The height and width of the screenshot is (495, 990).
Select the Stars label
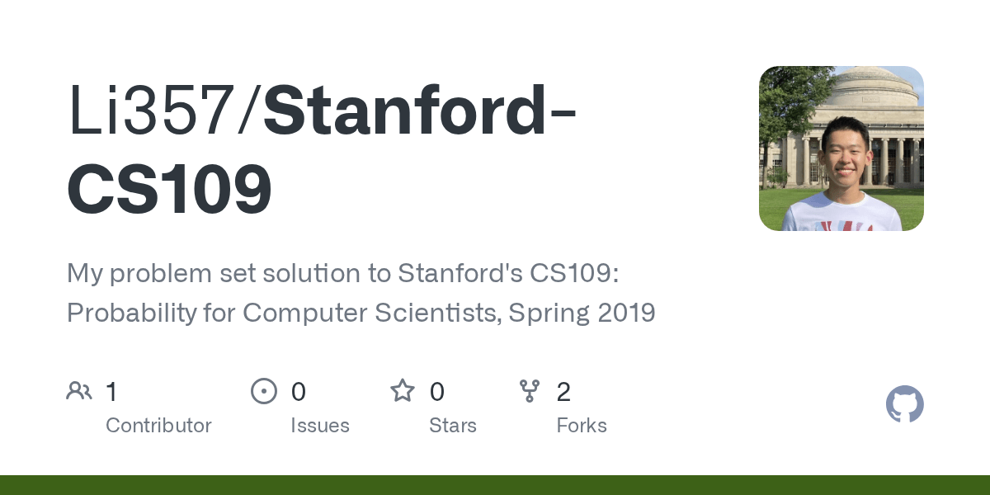click(453, 426)
